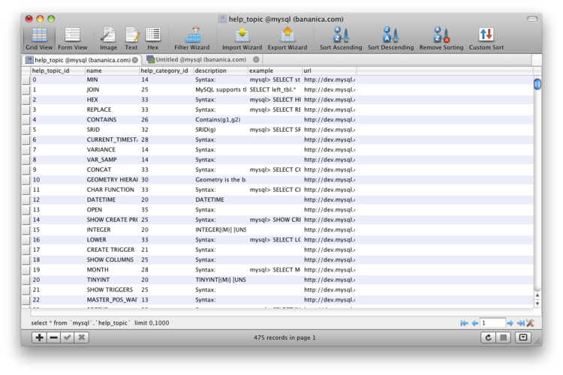The height and width of the screenshot is (375, 563).
Task: Open the Hex viewer
Action: 152,39
